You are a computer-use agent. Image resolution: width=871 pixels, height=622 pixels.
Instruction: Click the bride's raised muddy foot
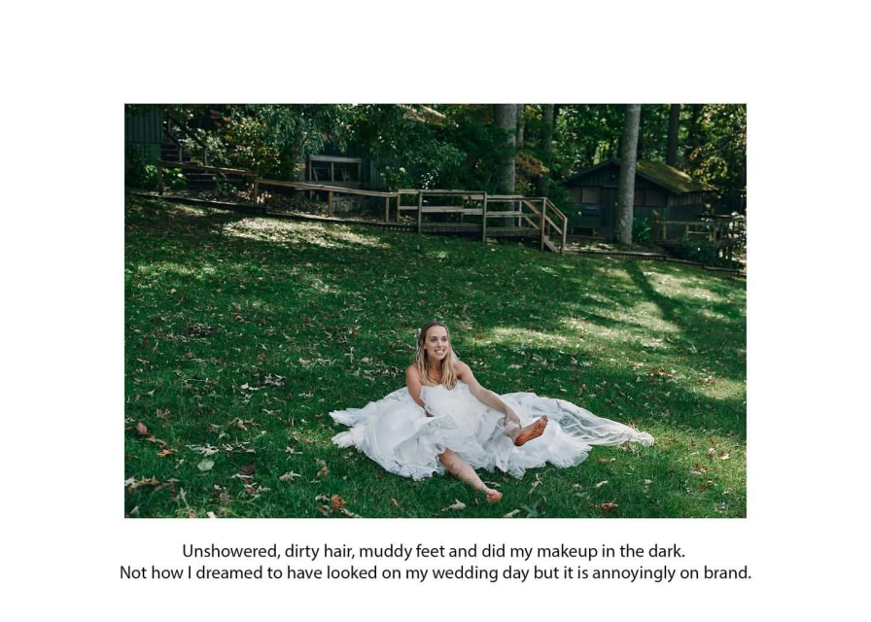[531, 431]
